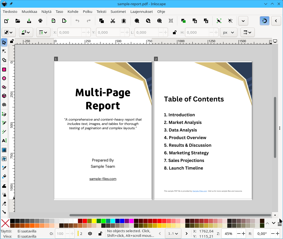Go to the next page arrow

187,234
